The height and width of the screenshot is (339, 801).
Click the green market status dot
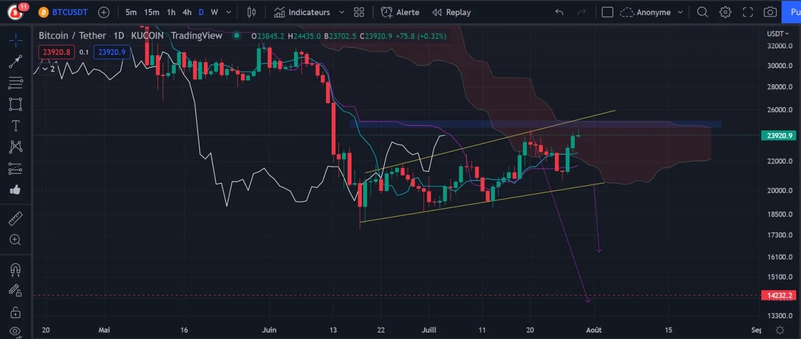click(237, 36)
